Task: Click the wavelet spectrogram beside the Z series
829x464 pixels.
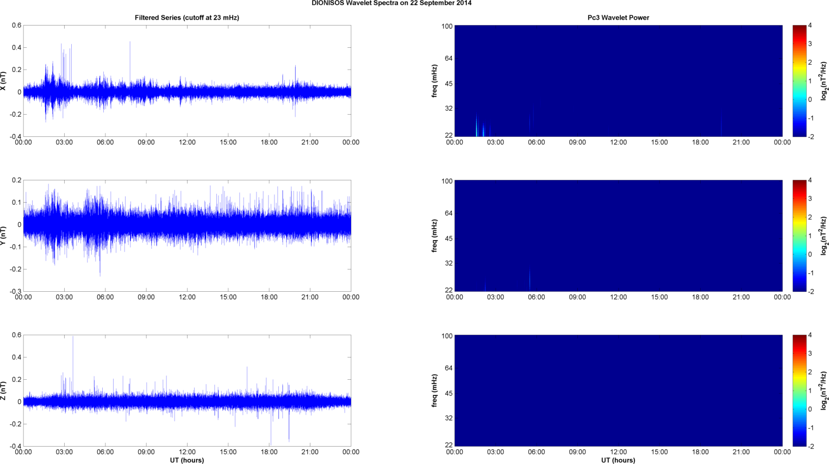Action: (618, 391)
